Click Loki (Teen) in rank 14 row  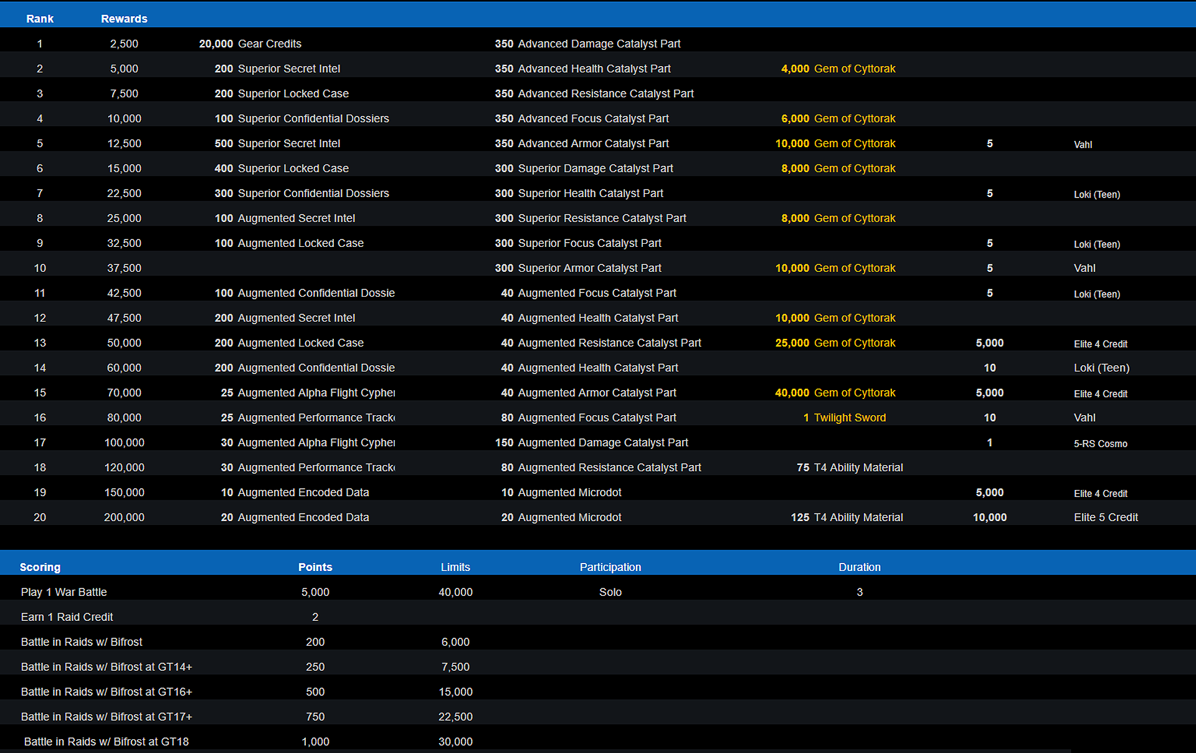(1101, 368)
